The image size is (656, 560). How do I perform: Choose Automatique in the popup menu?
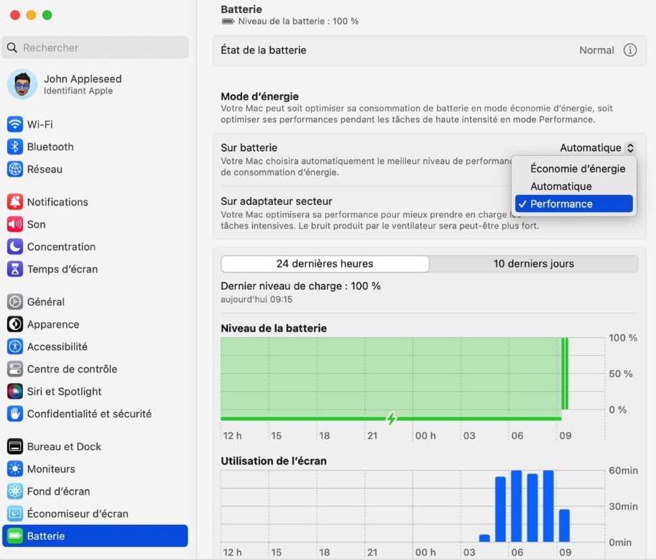click(x=561, y=186)
